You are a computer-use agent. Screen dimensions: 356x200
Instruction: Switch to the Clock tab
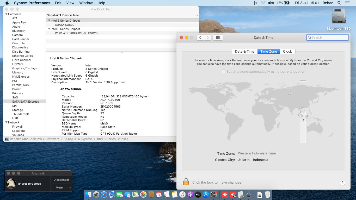tap(287, 51)
